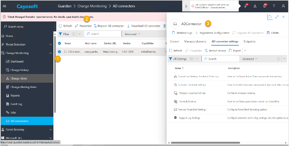The height and width of the screenshot is (146, 289).
Task: Open the Advanced dropdown in main list
Action: tap(132, 34)
